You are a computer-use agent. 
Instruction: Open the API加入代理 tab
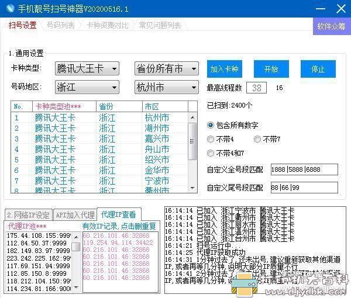pos(75,215)
